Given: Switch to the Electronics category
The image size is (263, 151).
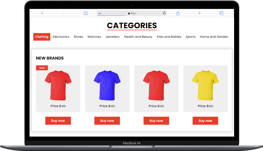Looking at the screenshot, I should (61, 37).
